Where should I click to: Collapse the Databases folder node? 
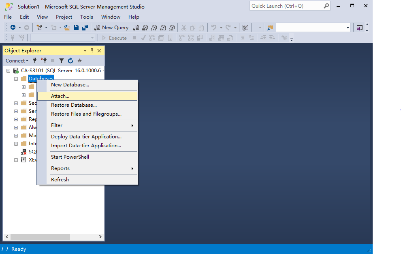pos(16,79)
